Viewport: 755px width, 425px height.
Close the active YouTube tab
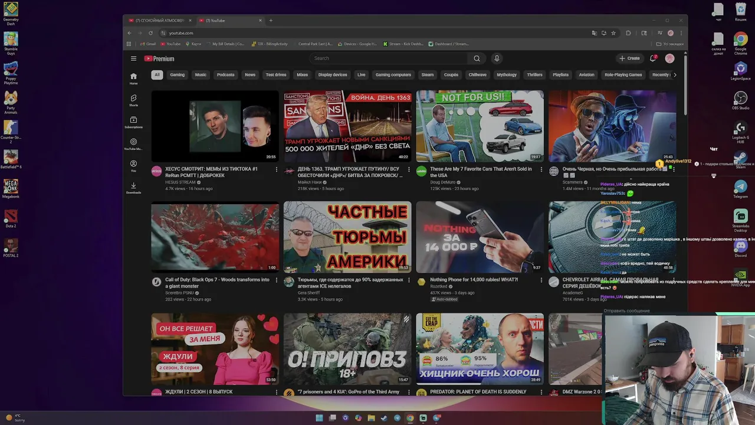coord(260,21)
